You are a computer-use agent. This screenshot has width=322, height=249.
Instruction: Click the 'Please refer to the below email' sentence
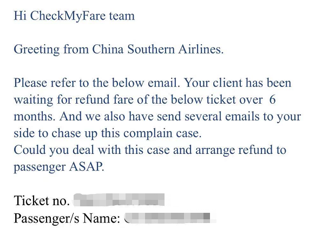97,83
